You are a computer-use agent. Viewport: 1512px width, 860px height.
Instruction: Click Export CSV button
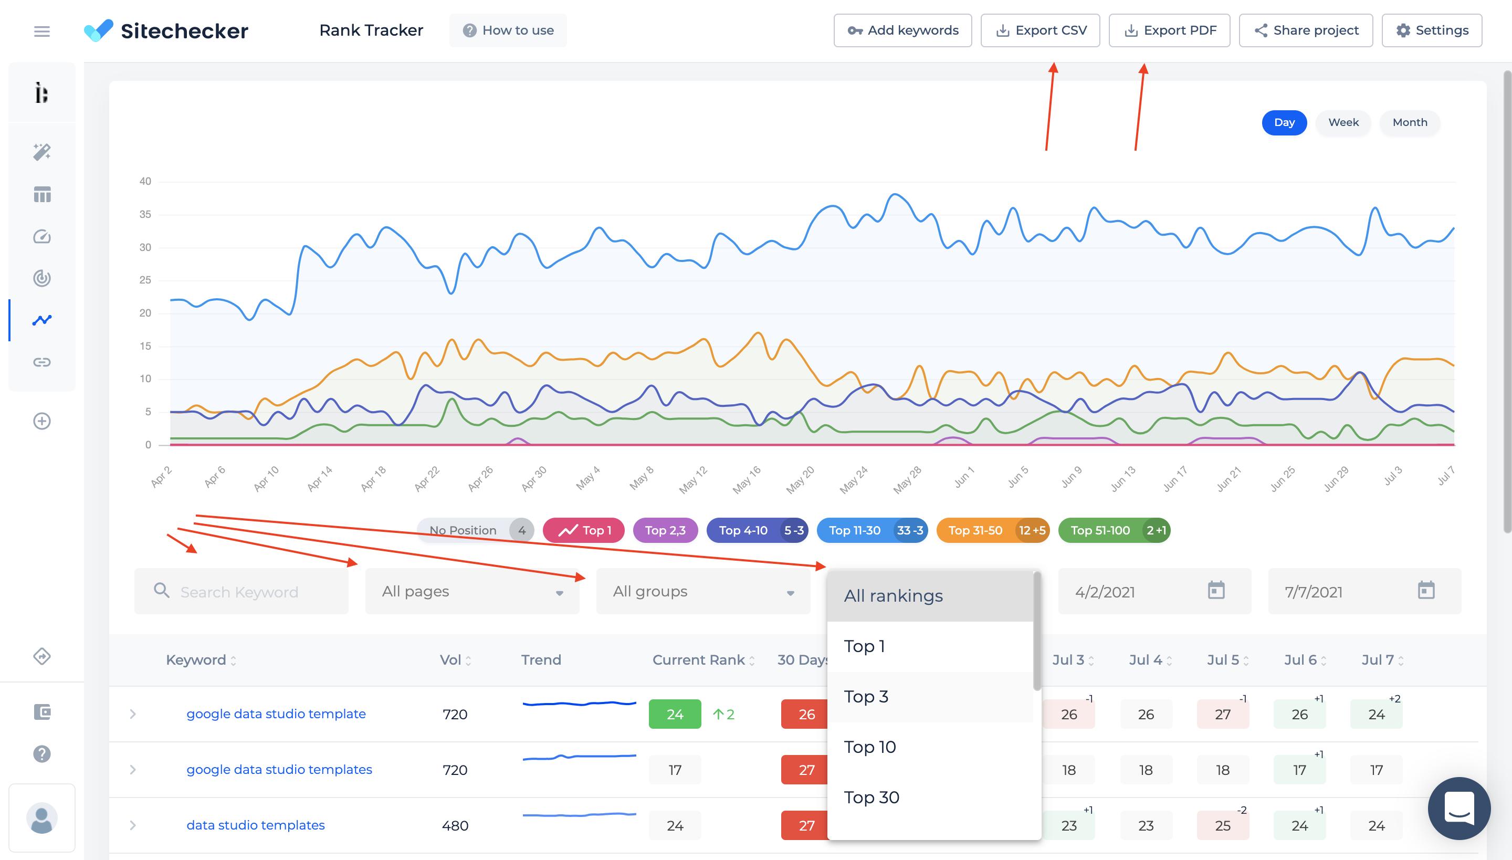(1040, 30)
